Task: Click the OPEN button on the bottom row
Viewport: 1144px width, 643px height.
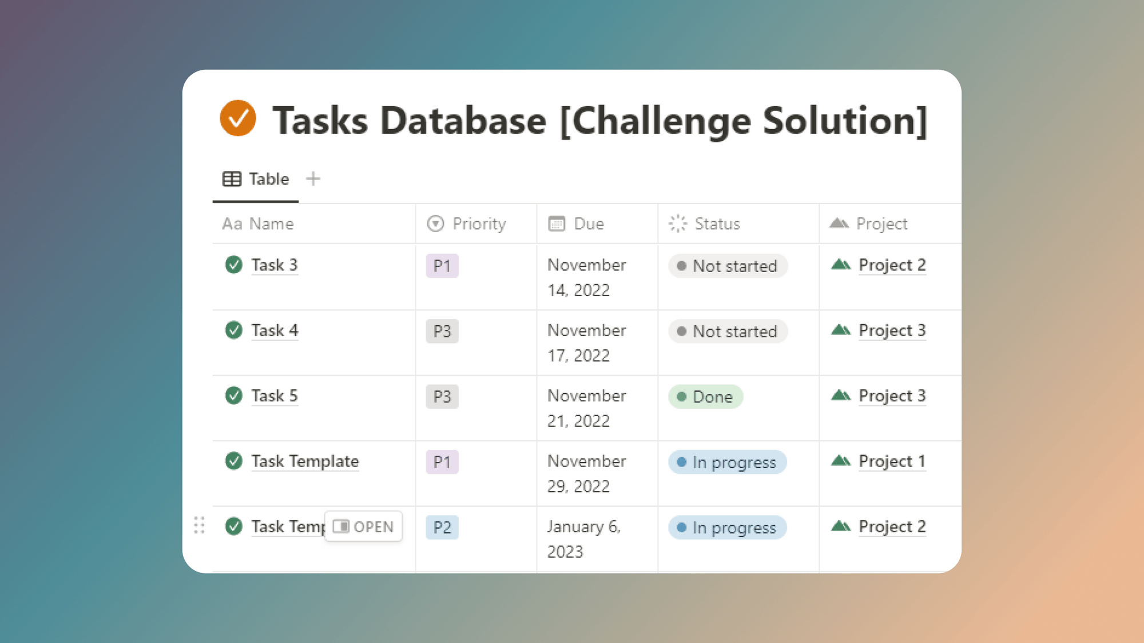Action: pyautogui.click(x=363, y=526)
